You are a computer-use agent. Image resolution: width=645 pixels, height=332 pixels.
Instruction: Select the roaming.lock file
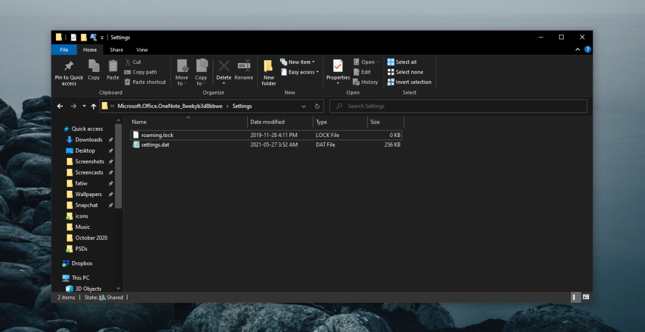click(266, 135)
